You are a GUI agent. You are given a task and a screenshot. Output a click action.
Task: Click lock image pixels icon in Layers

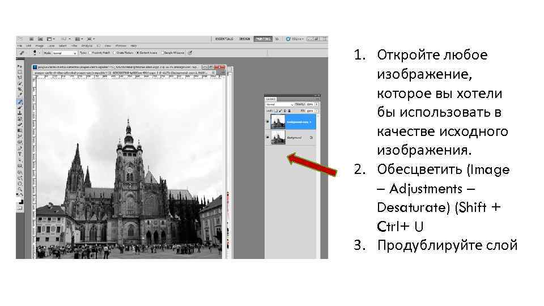281,110
